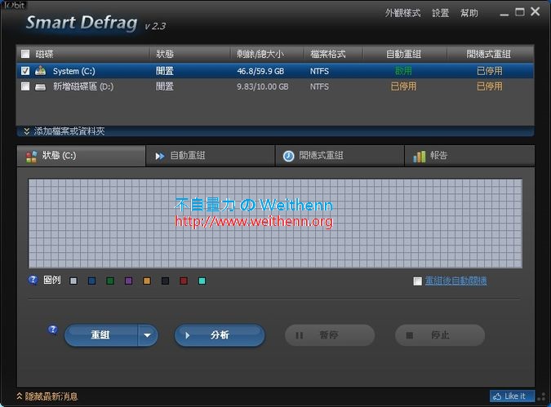The height and width of the screenshot is (407, 551).
Task: Sort by 檔案格式 column header
Action: click(334, 54)
